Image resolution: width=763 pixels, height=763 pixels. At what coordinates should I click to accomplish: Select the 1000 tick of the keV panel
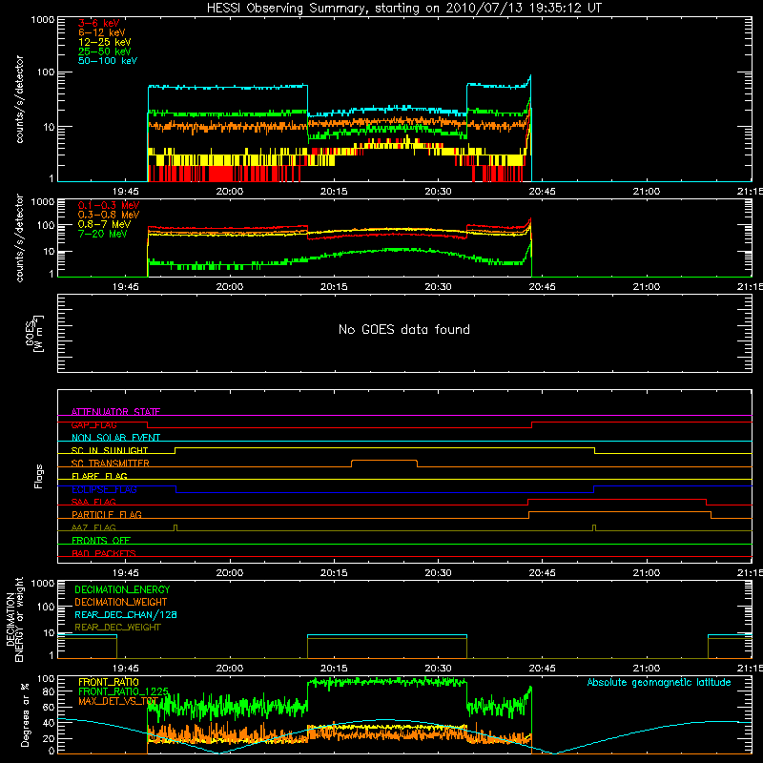[x=43, y=20]
